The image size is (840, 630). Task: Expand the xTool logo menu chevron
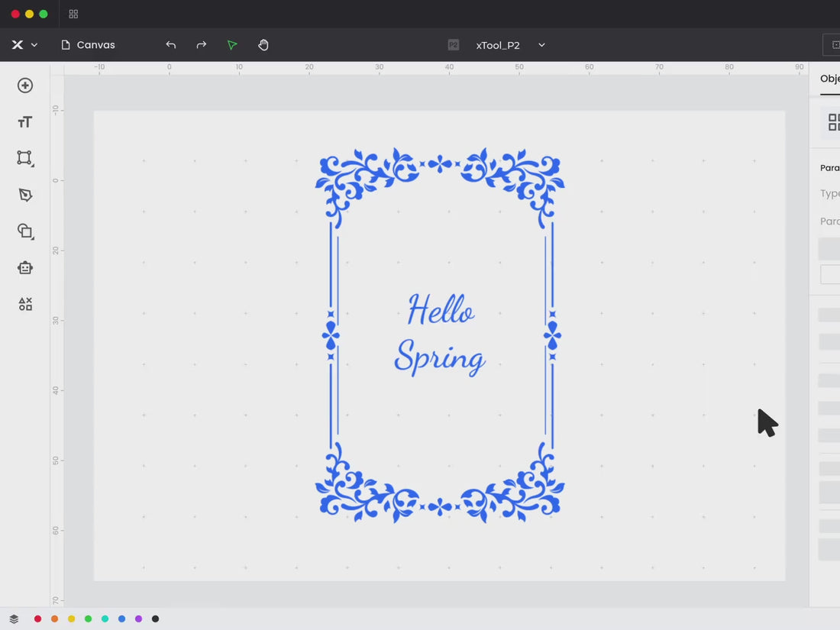tap(34, 45)
